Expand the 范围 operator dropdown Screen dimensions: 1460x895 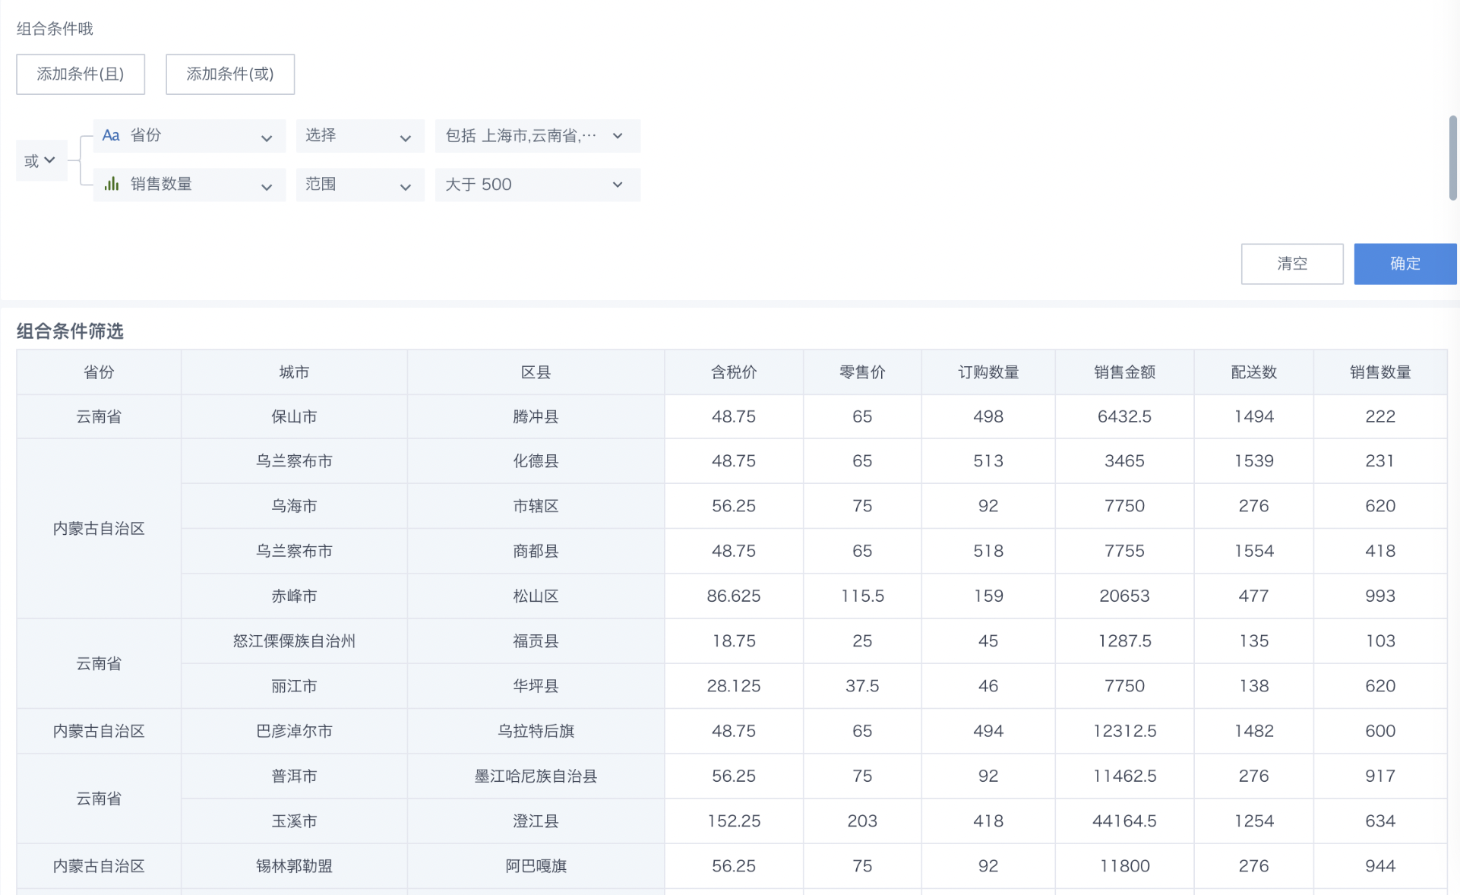click(359, 185)
